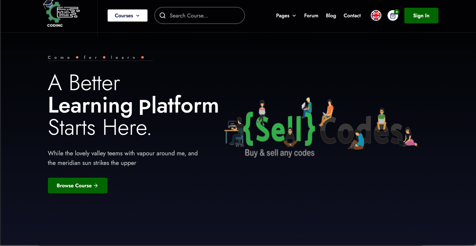Open the shopping cart icon

click(393, 16)
